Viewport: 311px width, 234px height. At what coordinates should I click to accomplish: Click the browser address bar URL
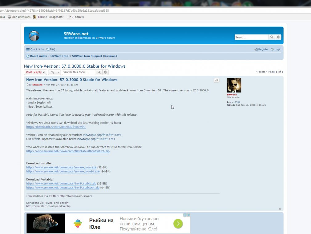54,11
